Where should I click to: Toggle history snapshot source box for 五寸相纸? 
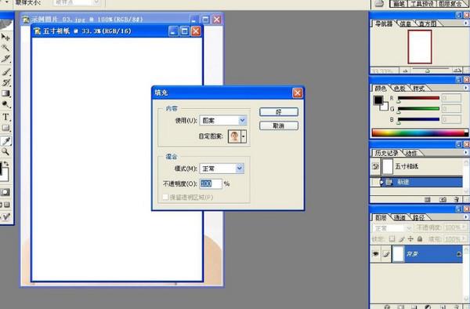(x=375, y=166)
